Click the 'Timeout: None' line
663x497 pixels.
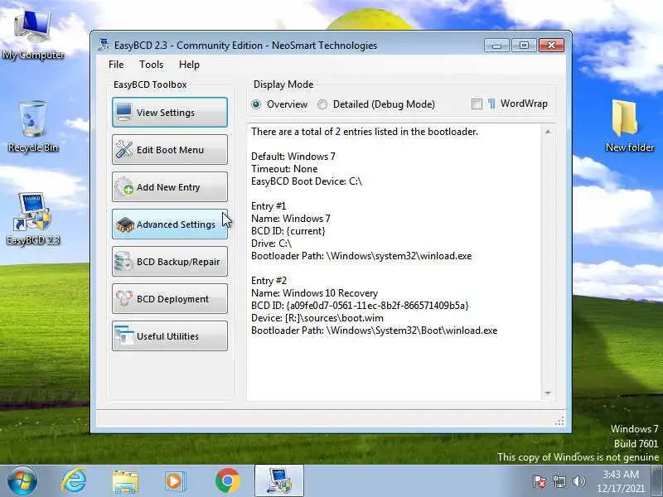tap(284, 169)
